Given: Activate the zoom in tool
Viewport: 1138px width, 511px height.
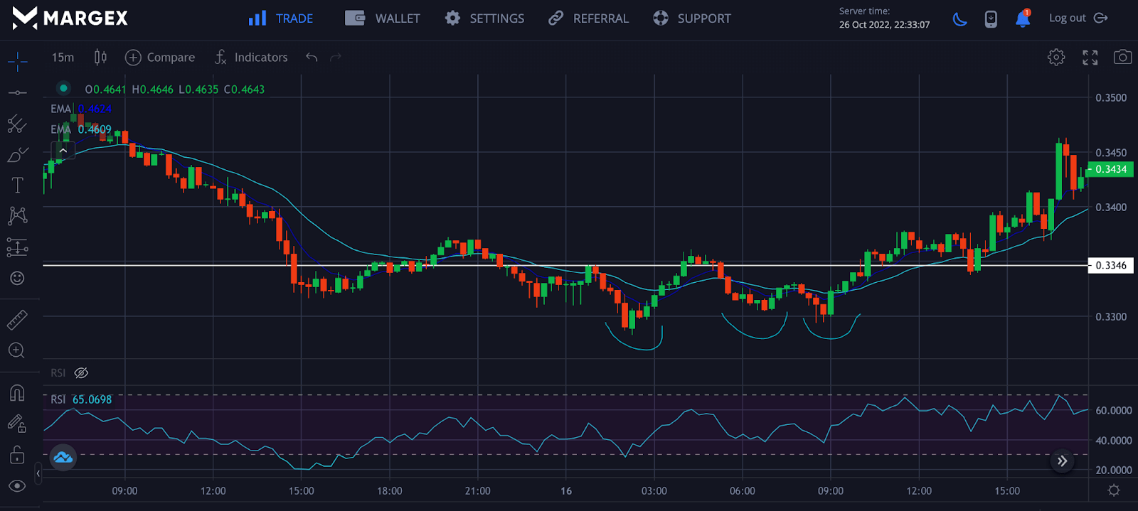Looking at the screenshot, I should click(x=17, y=350).
